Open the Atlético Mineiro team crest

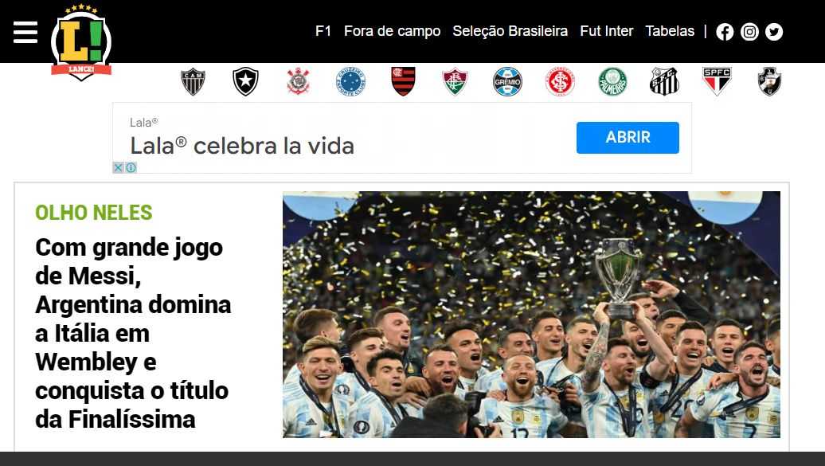coord(193,81)
